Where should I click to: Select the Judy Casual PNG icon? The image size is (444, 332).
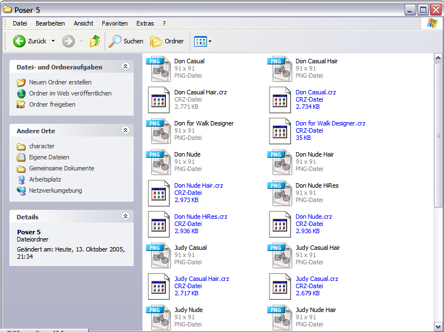[x=159, y=255]
